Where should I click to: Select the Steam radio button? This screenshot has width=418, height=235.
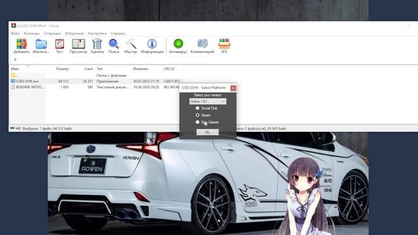(197, 115)
